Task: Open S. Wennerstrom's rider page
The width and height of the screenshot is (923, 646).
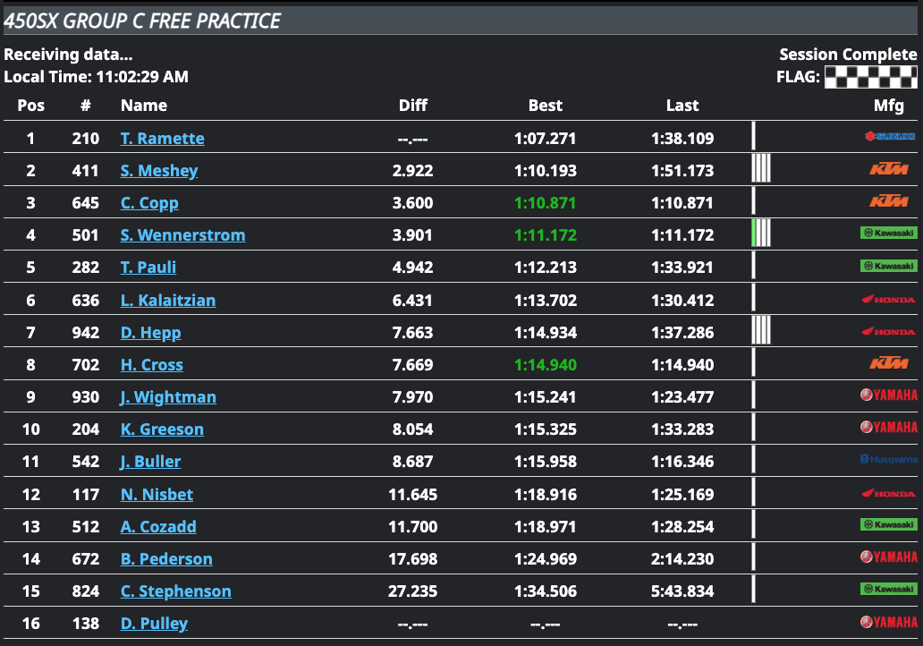Action: click(x=182, y=235)
